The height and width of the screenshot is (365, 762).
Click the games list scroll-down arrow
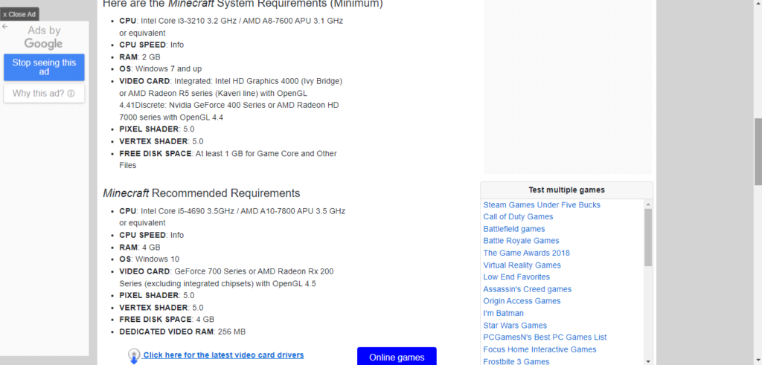[648, 361]
